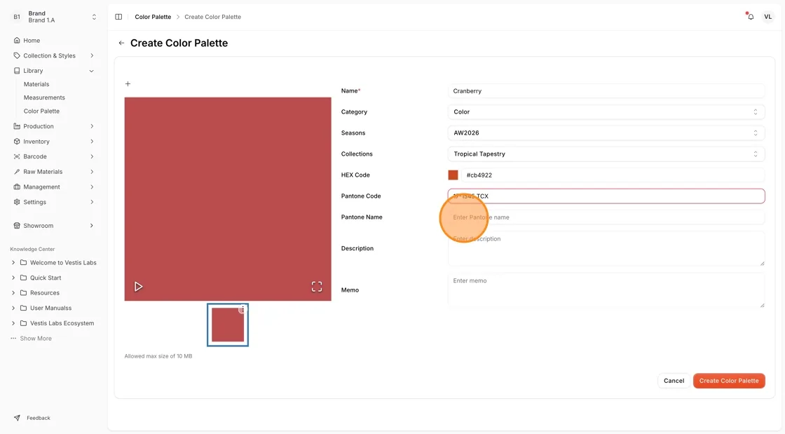Expand the Inventory chevron
Screen dimensions: 785x434
(92, 142)
